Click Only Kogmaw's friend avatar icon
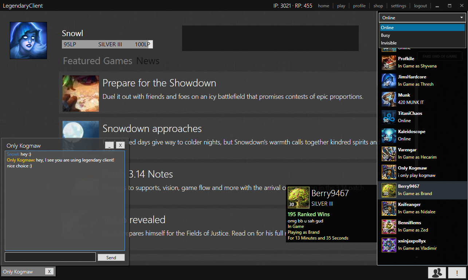Viewport: 468px width, 280px height. 389,172
